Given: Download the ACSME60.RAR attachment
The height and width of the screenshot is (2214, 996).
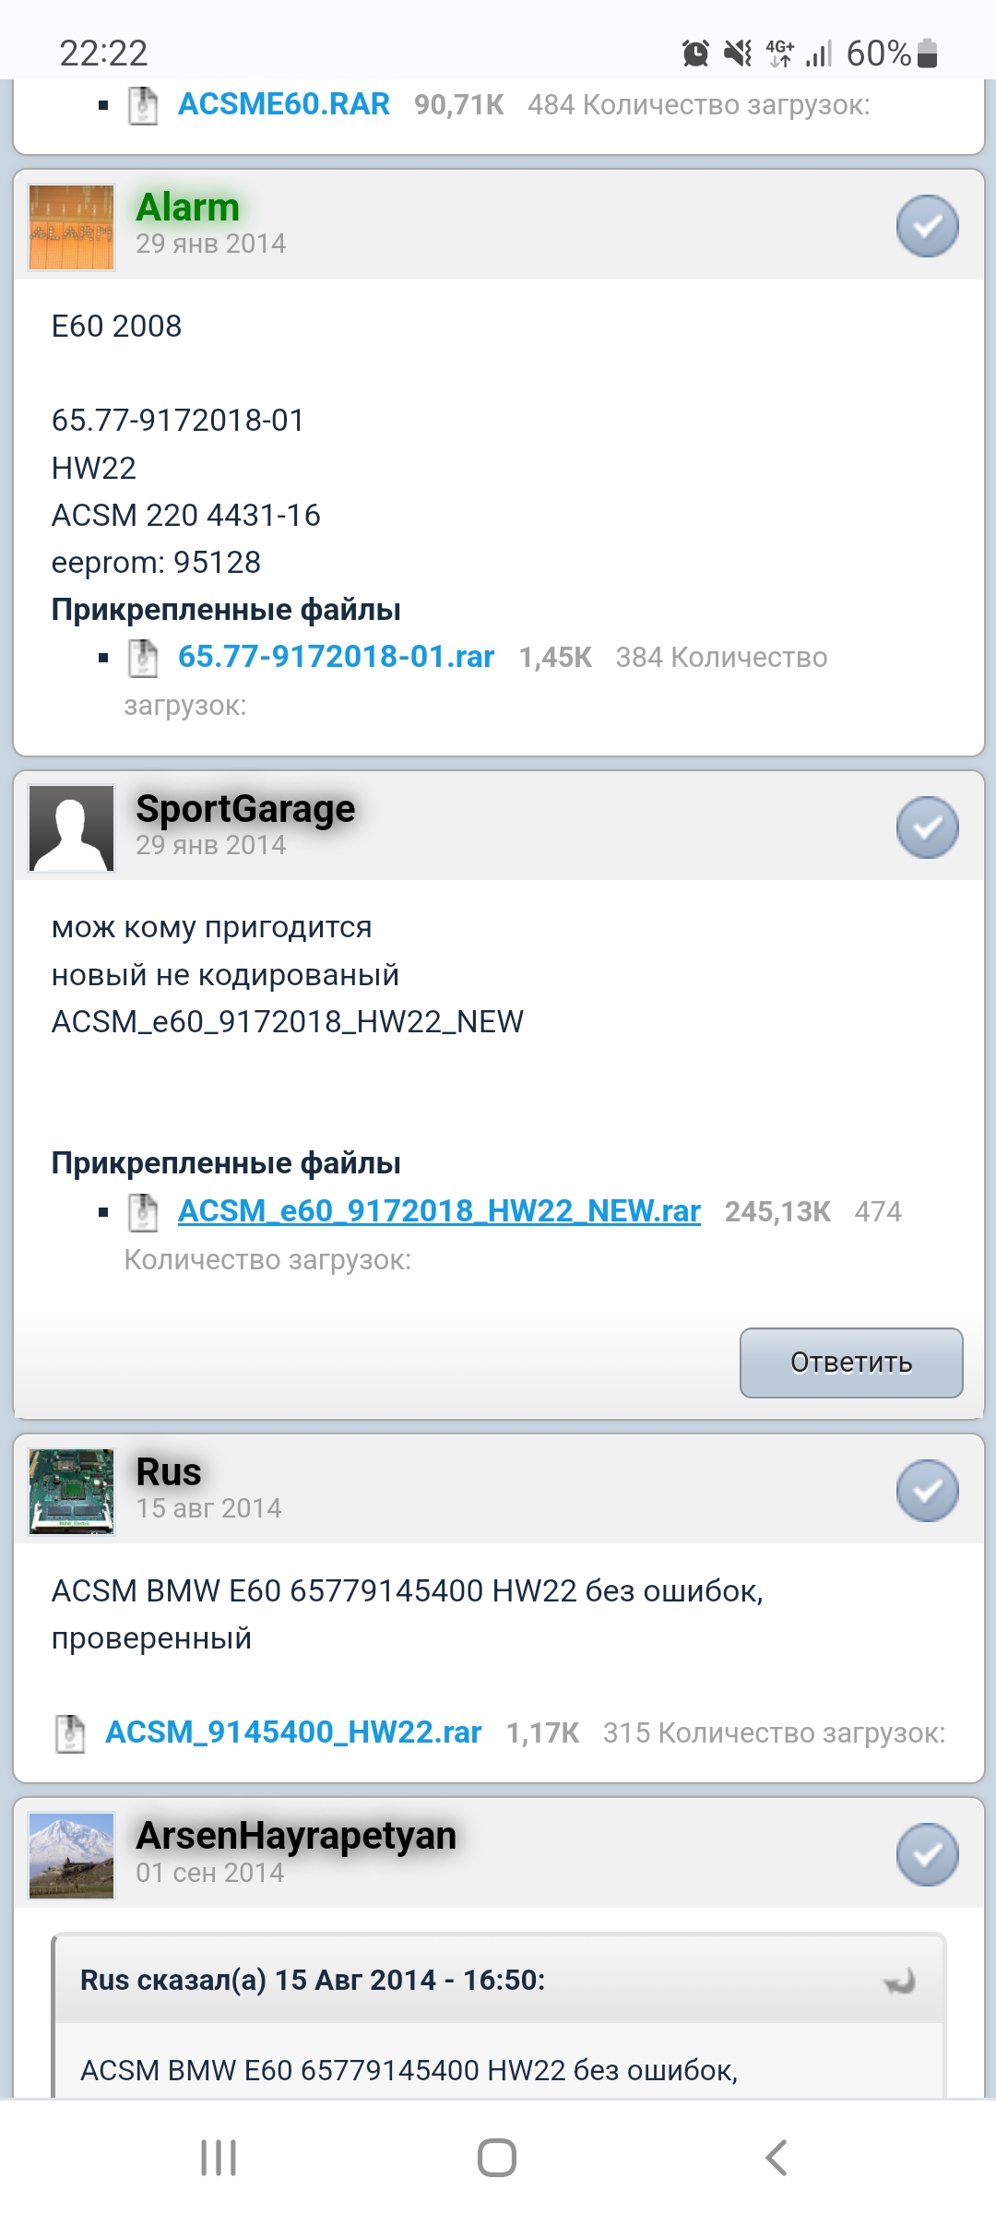Looking at the screenshot, I should coord(284,104).
